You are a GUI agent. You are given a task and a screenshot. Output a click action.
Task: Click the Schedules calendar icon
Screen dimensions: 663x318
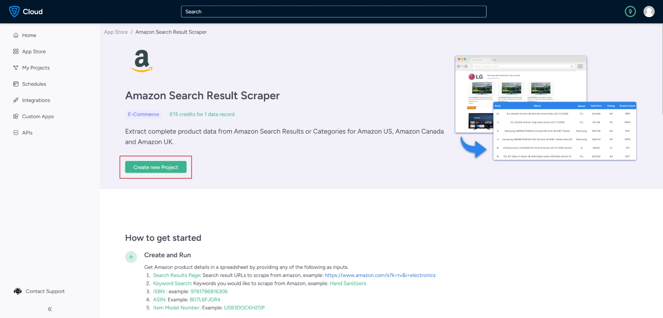tap(16, 84)
